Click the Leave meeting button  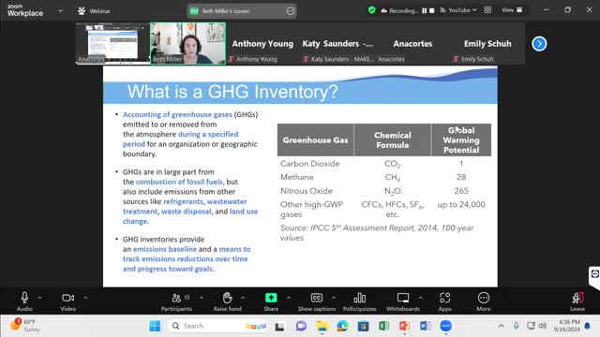pyautogui.click(x=577, y=301)
